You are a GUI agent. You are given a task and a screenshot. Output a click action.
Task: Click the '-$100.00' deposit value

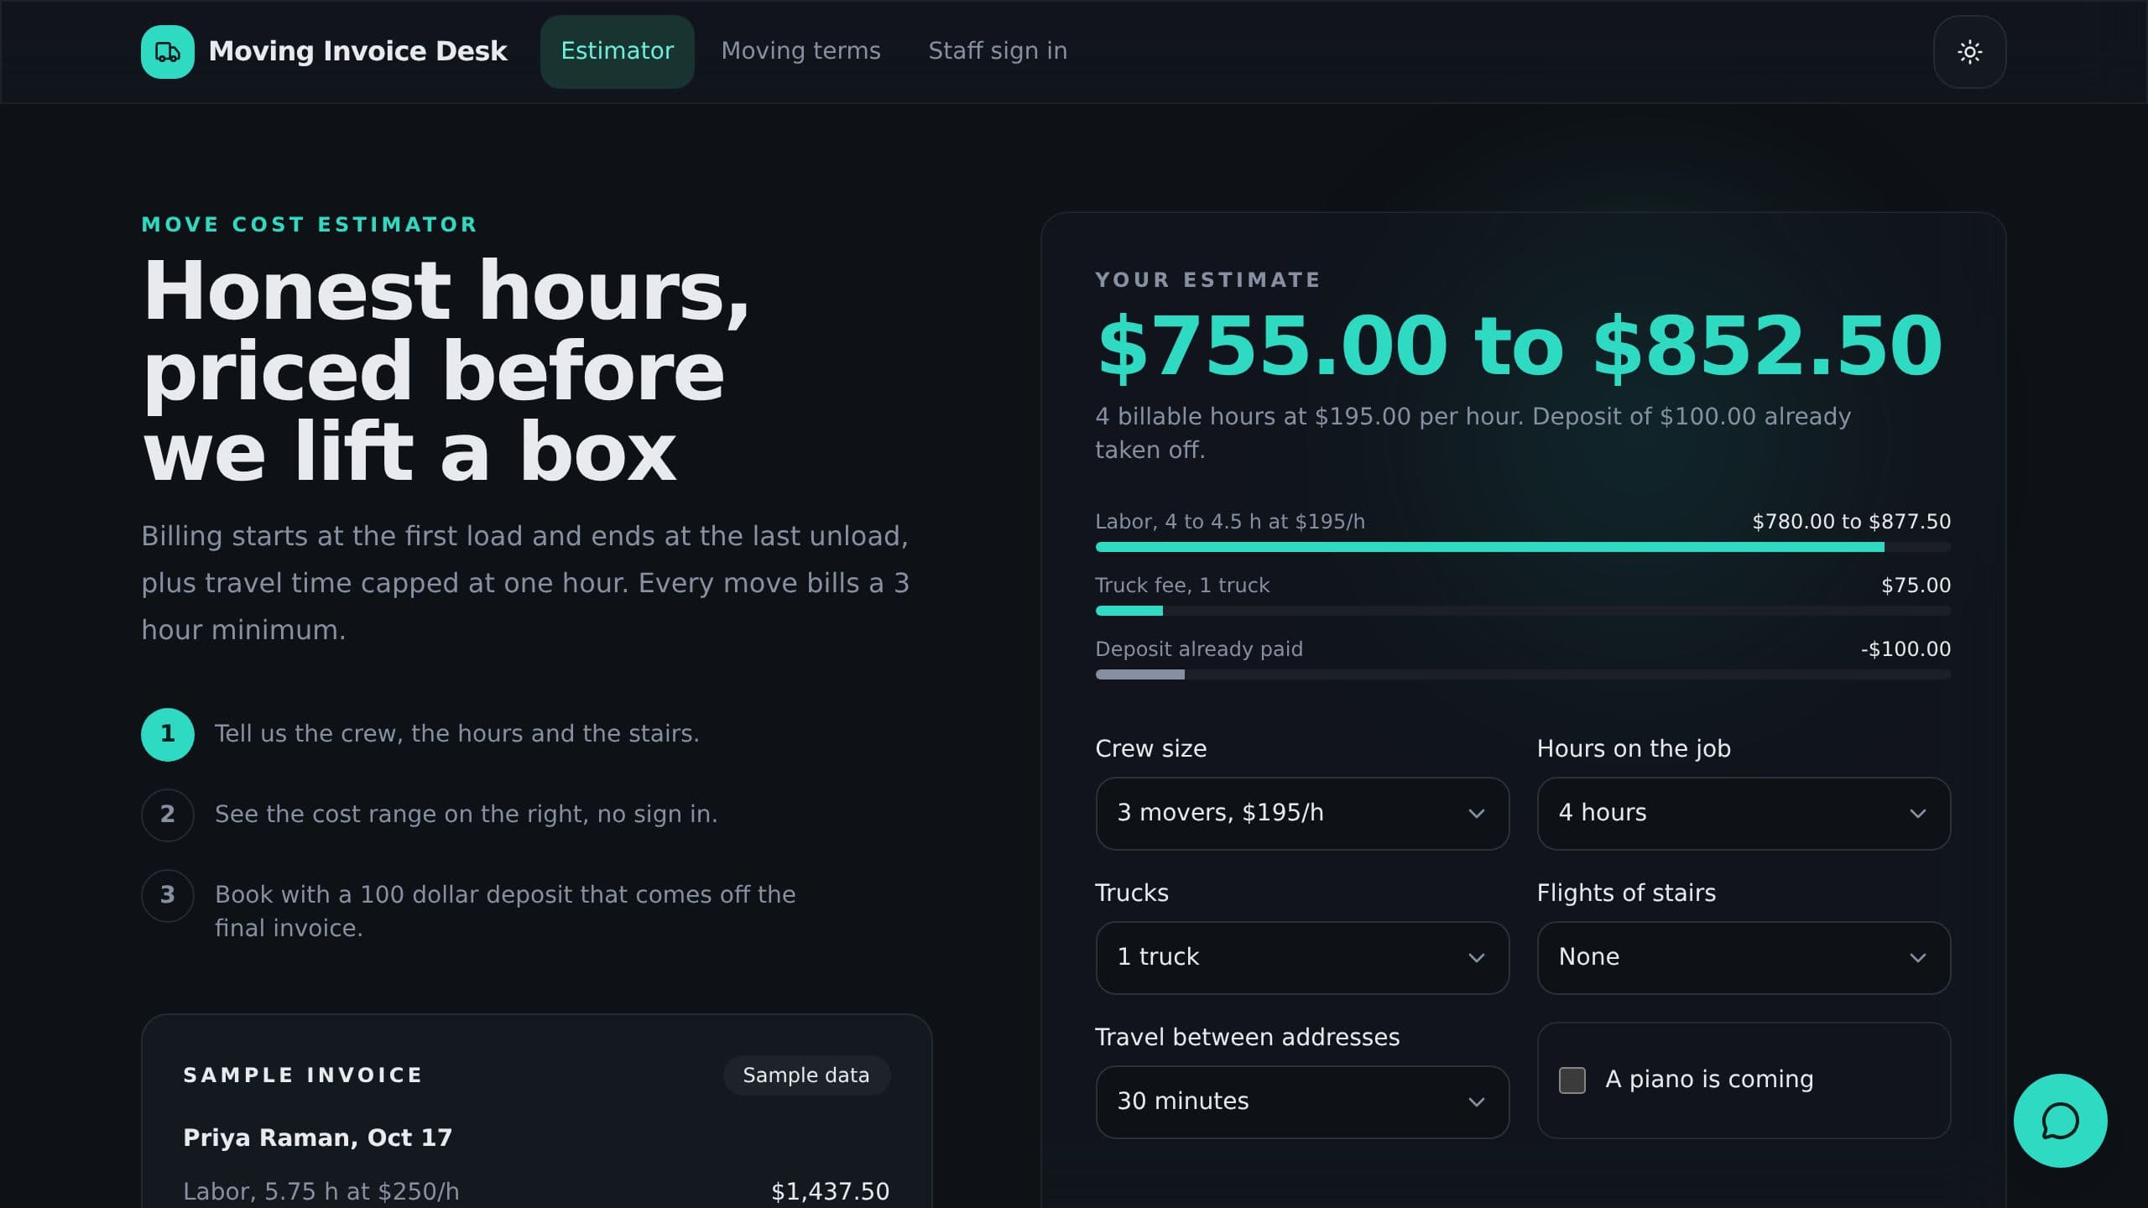pyautogui.click(x=1906, y=649)
